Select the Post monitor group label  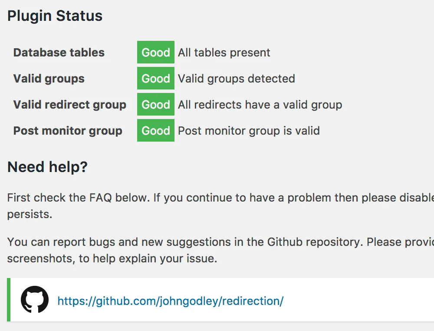68,131
